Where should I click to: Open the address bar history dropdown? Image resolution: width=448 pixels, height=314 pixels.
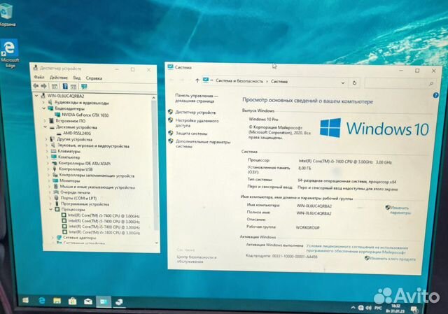[x=343, y=83]
